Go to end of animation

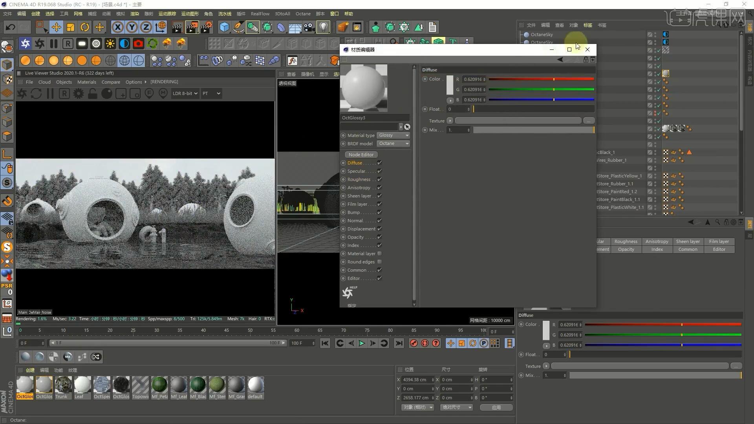(399, 344)
